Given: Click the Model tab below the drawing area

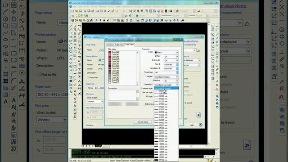Looking at the screenshot, I should [x=98, y=146].
